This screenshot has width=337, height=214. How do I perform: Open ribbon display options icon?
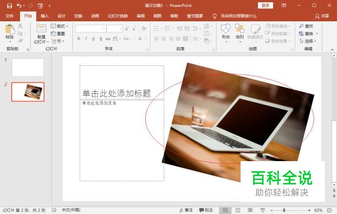pos(284,5)
